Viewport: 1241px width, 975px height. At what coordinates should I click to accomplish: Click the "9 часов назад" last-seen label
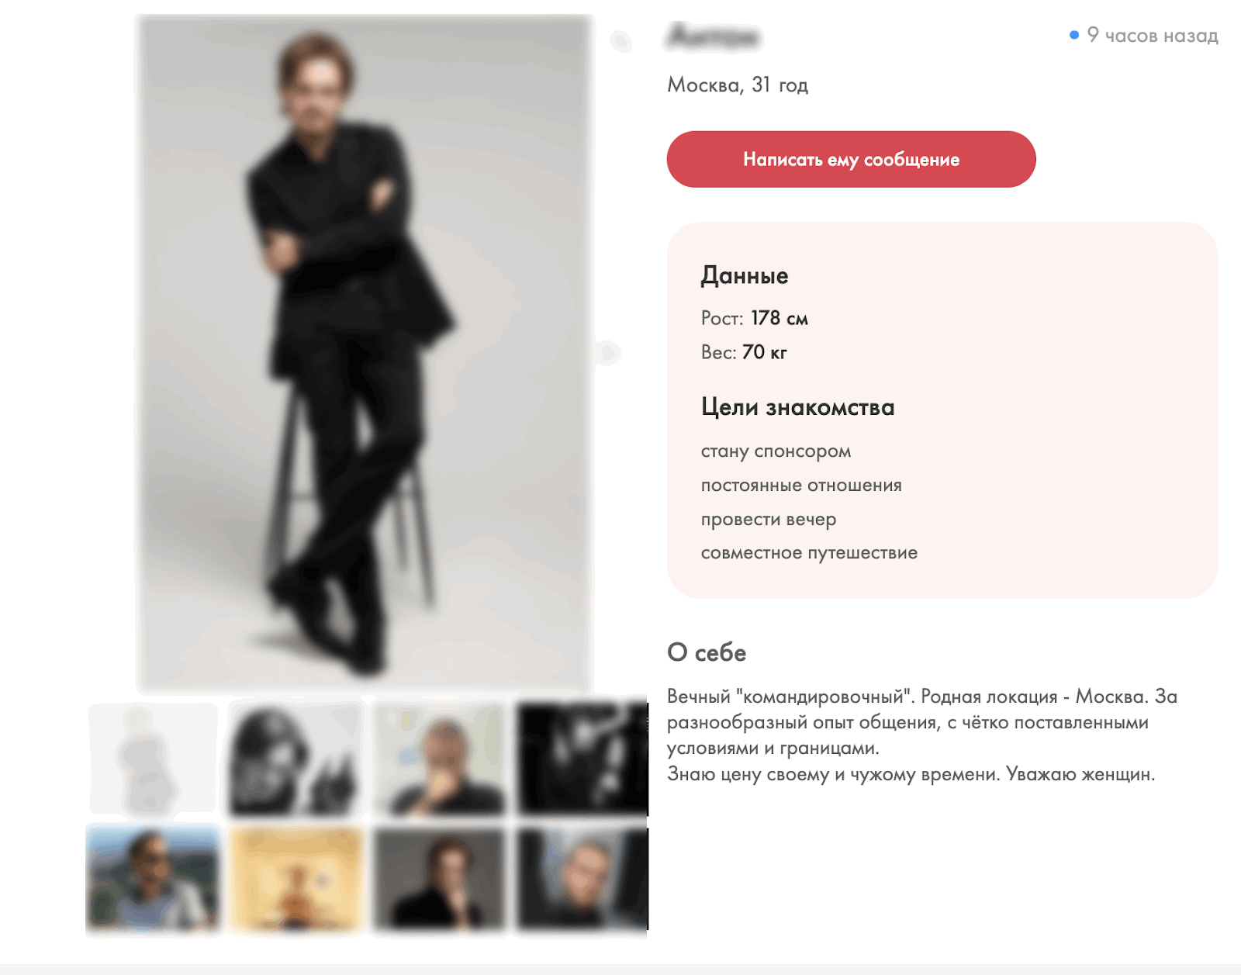(1153, 35)
